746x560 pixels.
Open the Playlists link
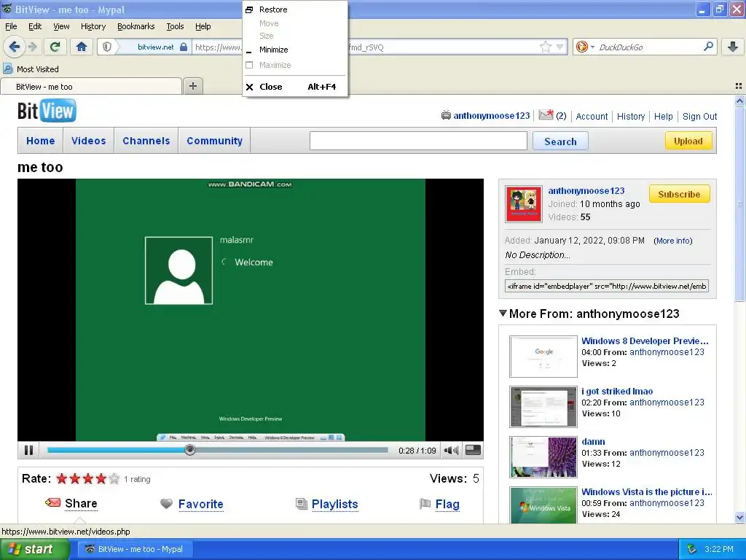click(x=334, y=504)
